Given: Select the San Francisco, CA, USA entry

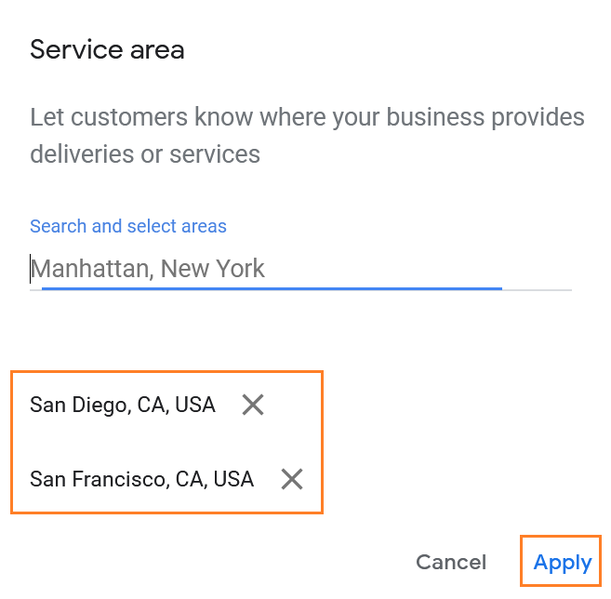Looking at the screenshot, I should [141, 479].
